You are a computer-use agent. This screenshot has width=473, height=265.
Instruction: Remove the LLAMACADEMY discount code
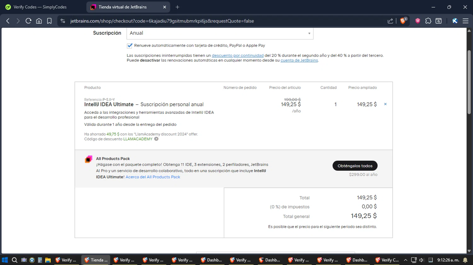click(x=156, y=139)
